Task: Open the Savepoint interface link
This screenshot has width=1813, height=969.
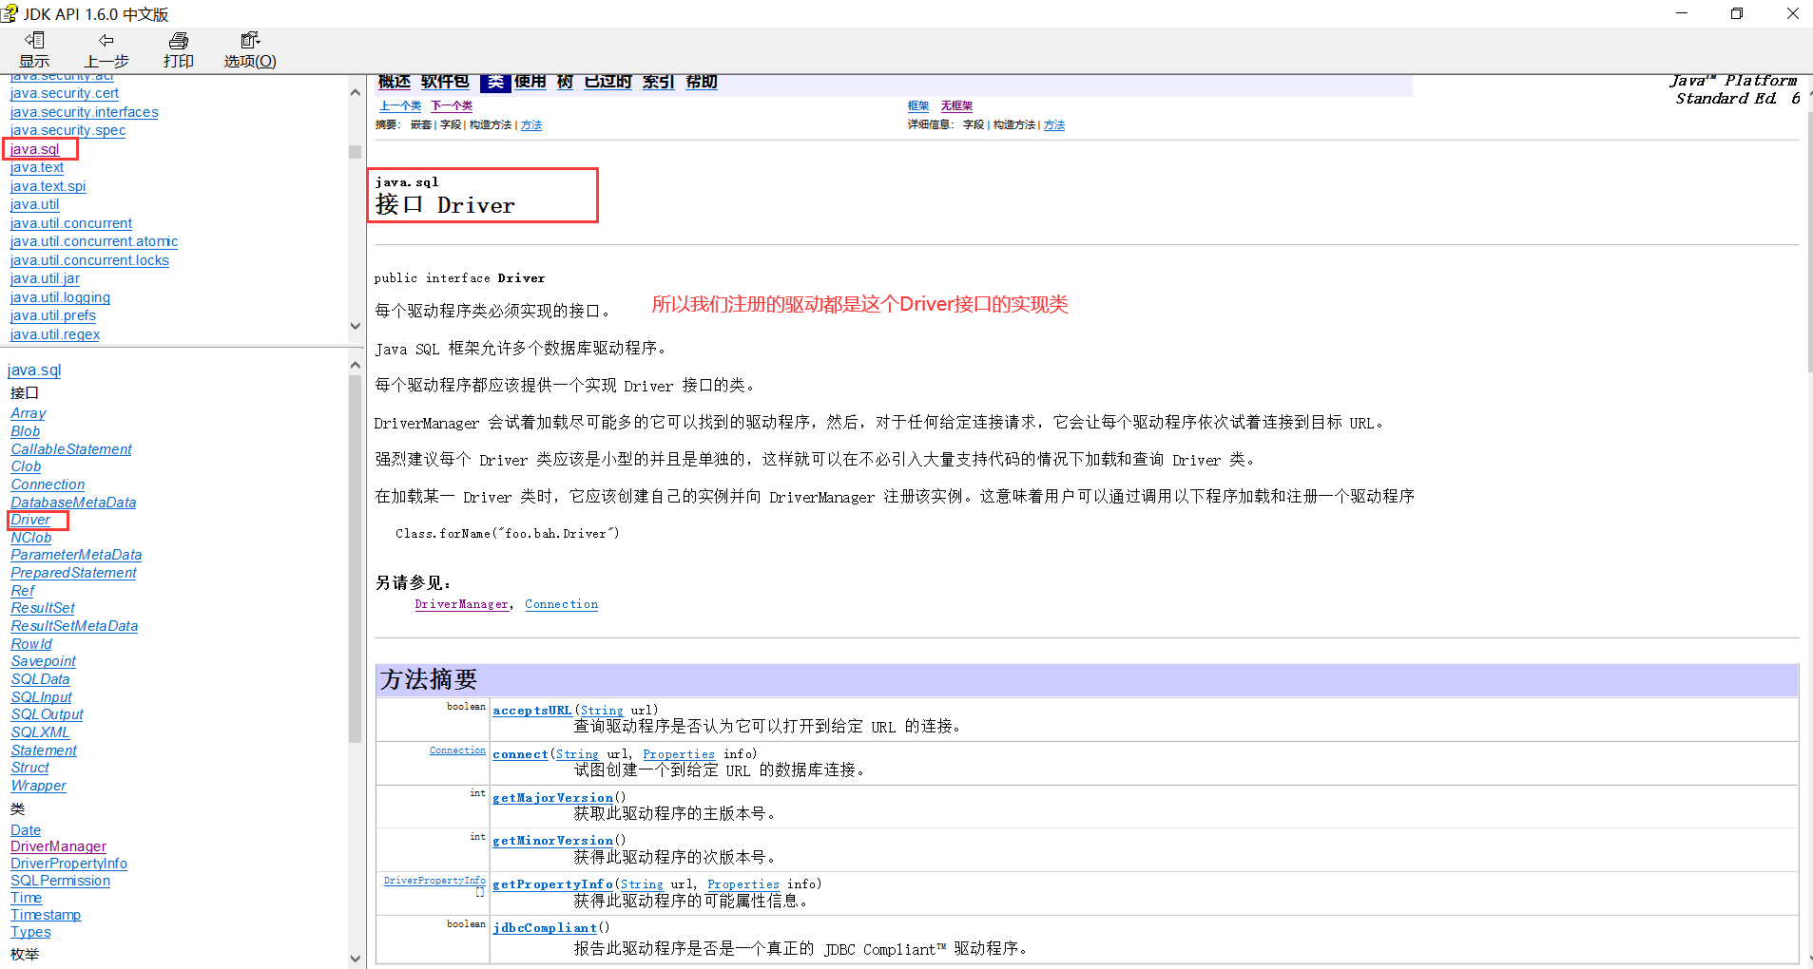Action: 44,661
